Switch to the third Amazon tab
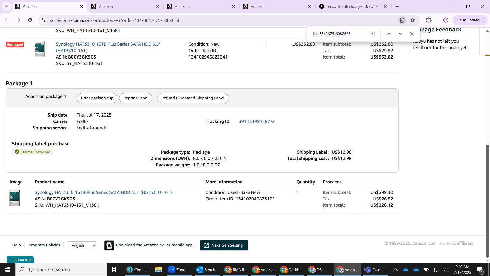 pyautogui.click(x=201, y=6)
